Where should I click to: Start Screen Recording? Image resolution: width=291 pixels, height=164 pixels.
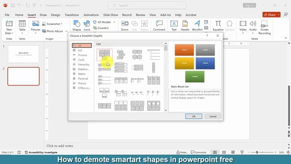(265, 27)
